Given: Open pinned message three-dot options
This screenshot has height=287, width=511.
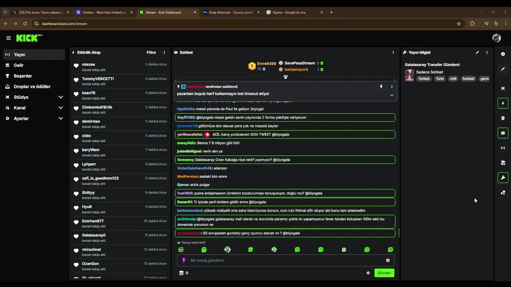Looking at the screenshot, I should pos(392,86).
